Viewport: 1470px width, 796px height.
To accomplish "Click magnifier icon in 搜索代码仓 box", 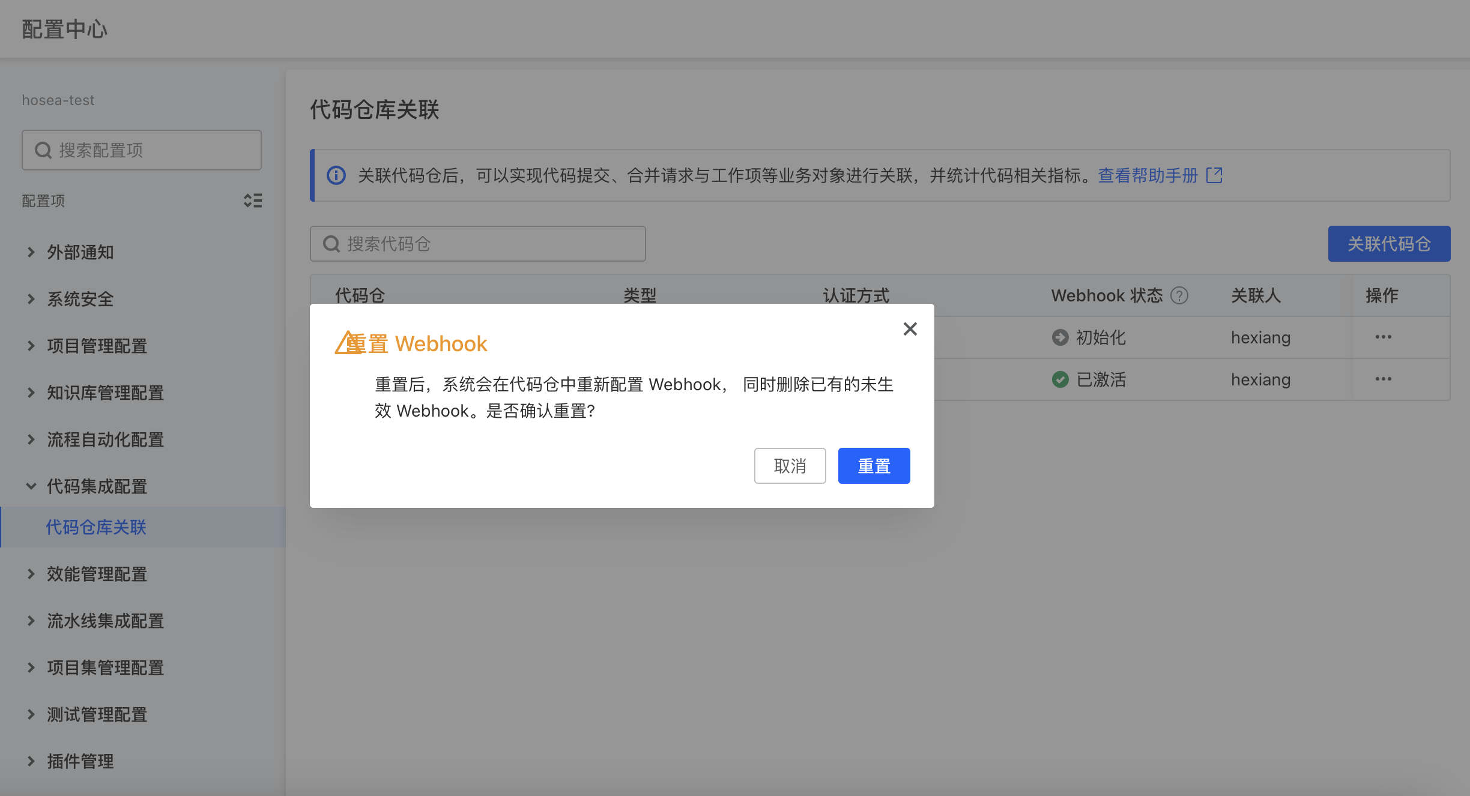I will tap(331, 244).
